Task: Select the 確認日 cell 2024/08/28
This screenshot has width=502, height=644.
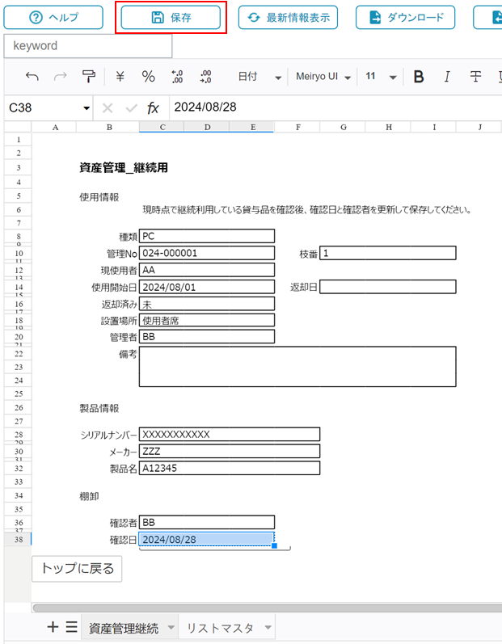Action: tap(207, 539)
